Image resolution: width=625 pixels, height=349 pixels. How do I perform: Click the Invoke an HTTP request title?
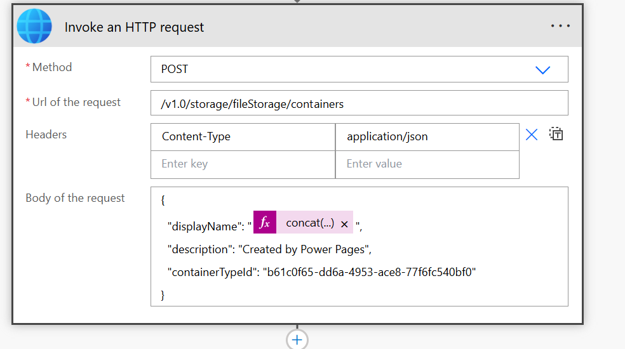(x=135, y=27)
